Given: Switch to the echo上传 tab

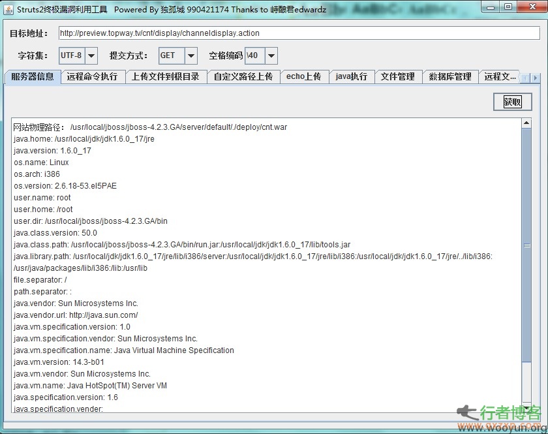Looking at the screenshot, I should tap(304, 76).
